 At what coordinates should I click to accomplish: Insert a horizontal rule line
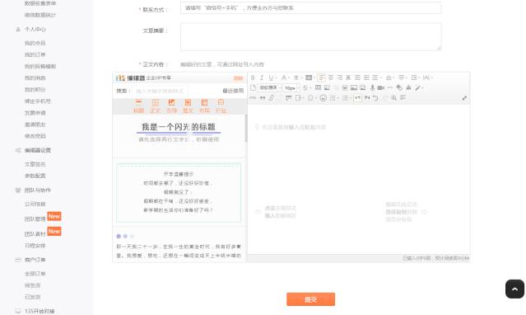point(389,87)
